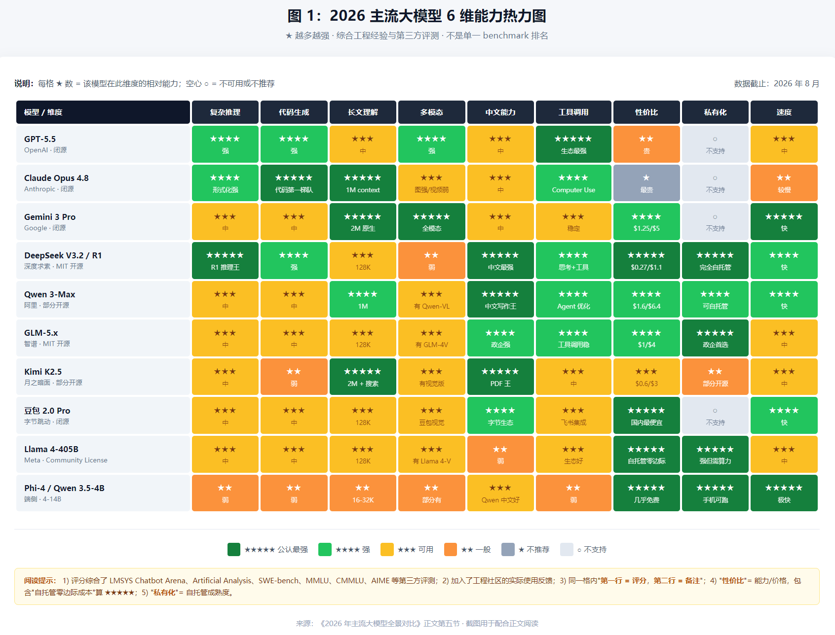Click the 政企首选 cell
The image size is (835, 635).
[x=716, y=338]
